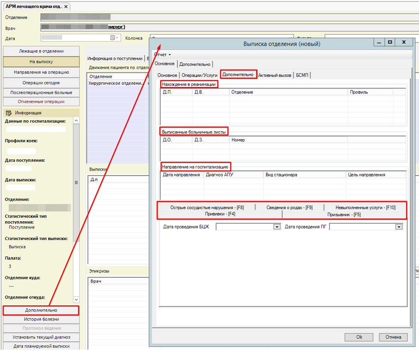Viewport: 419px width, 351px height.
Task: Click the Отделение field at the top
Action: pyautogui.click(x=230, y=17)
